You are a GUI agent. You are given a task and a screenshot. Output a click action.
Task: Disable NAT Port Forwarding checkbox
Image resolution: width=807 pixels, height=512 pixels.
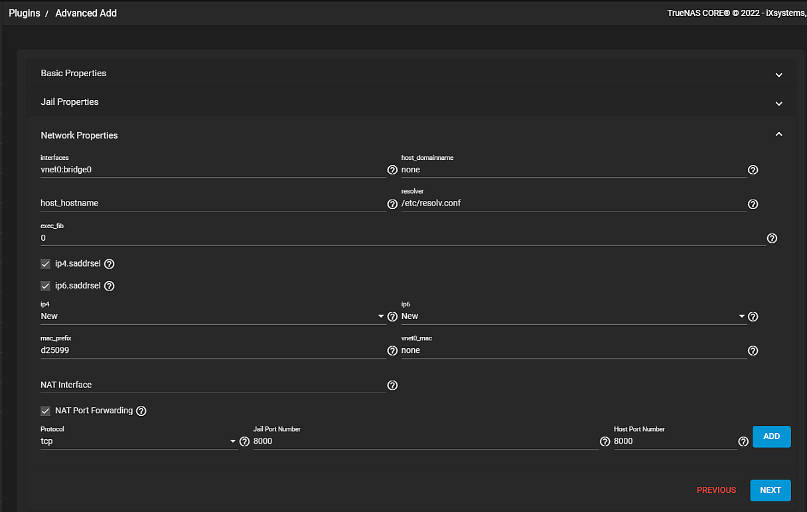tap(46, 411)
